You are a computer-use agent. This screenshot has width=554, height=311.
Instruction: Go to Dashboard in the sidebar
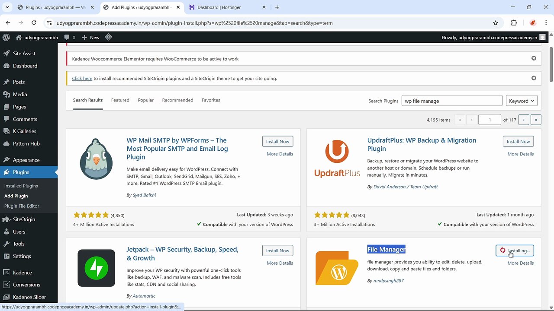click(x=25, y=66)
